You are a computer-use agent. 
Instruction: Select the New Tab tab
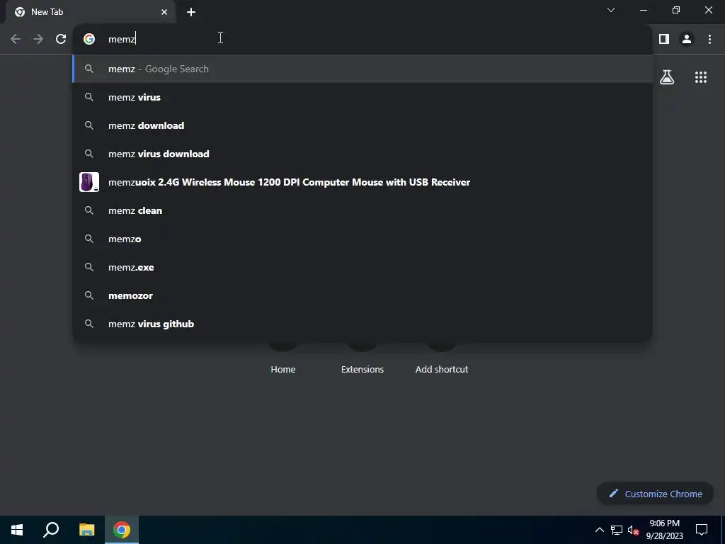point(90,12)
